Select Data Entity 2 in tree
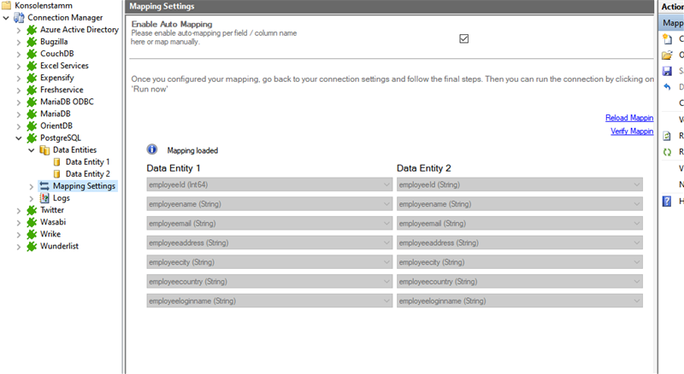 [x=87, y=173]
